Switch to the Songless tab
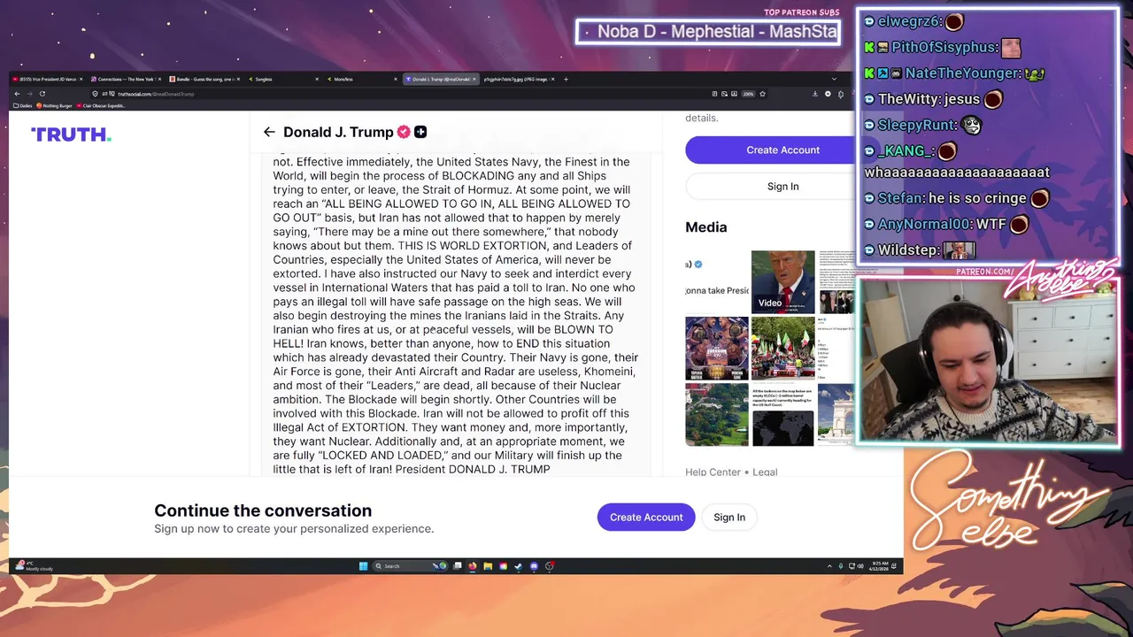The width and height of the screenshot is (1133, 637). [281, 79]
